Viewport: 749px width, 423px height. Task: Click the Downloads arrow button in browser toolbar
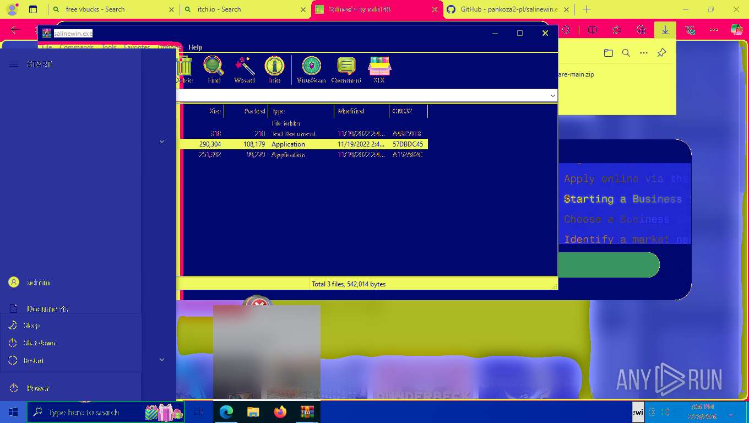(x=665, y=30)
